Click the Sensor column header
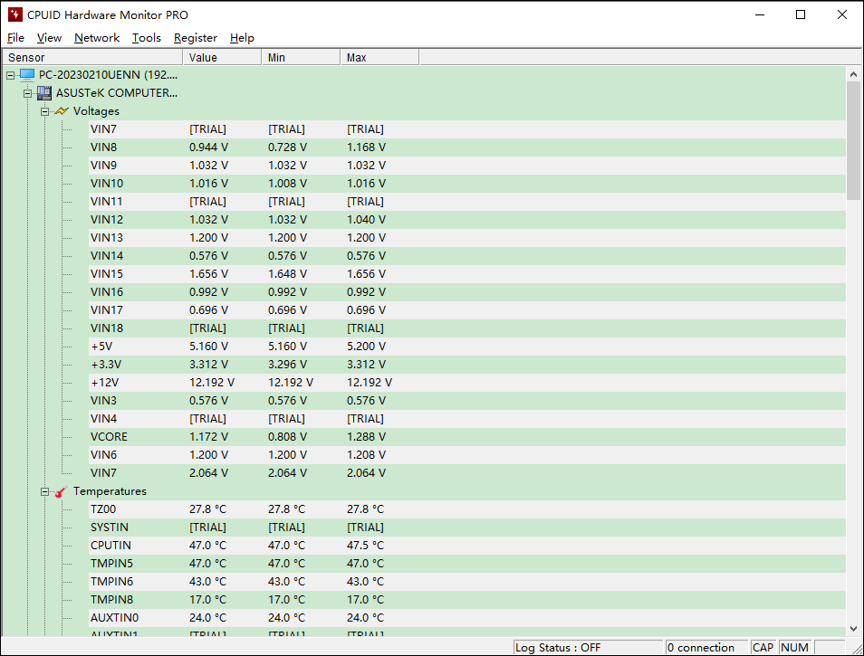This screenshot has width=864, height=656. [x=91, y=58]
